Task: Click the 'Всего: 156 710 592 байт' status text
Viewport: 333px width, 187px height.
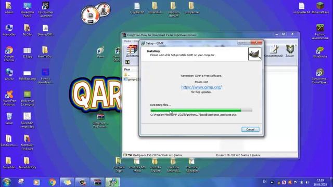Action: (238, 155)
